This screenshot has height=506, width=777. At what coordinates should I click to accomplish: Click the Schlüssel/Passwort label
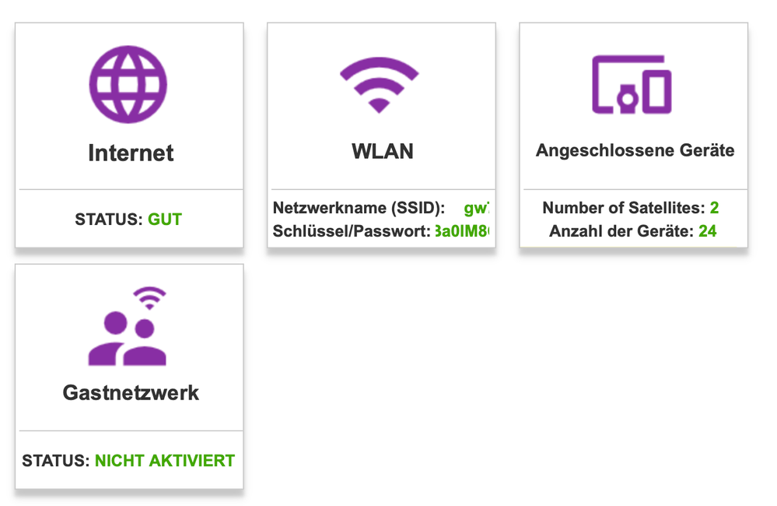pos(352,231)
